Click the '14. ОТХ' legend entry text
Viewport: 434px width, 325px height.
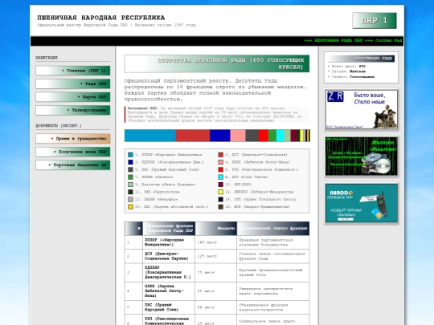pos(260,200)
